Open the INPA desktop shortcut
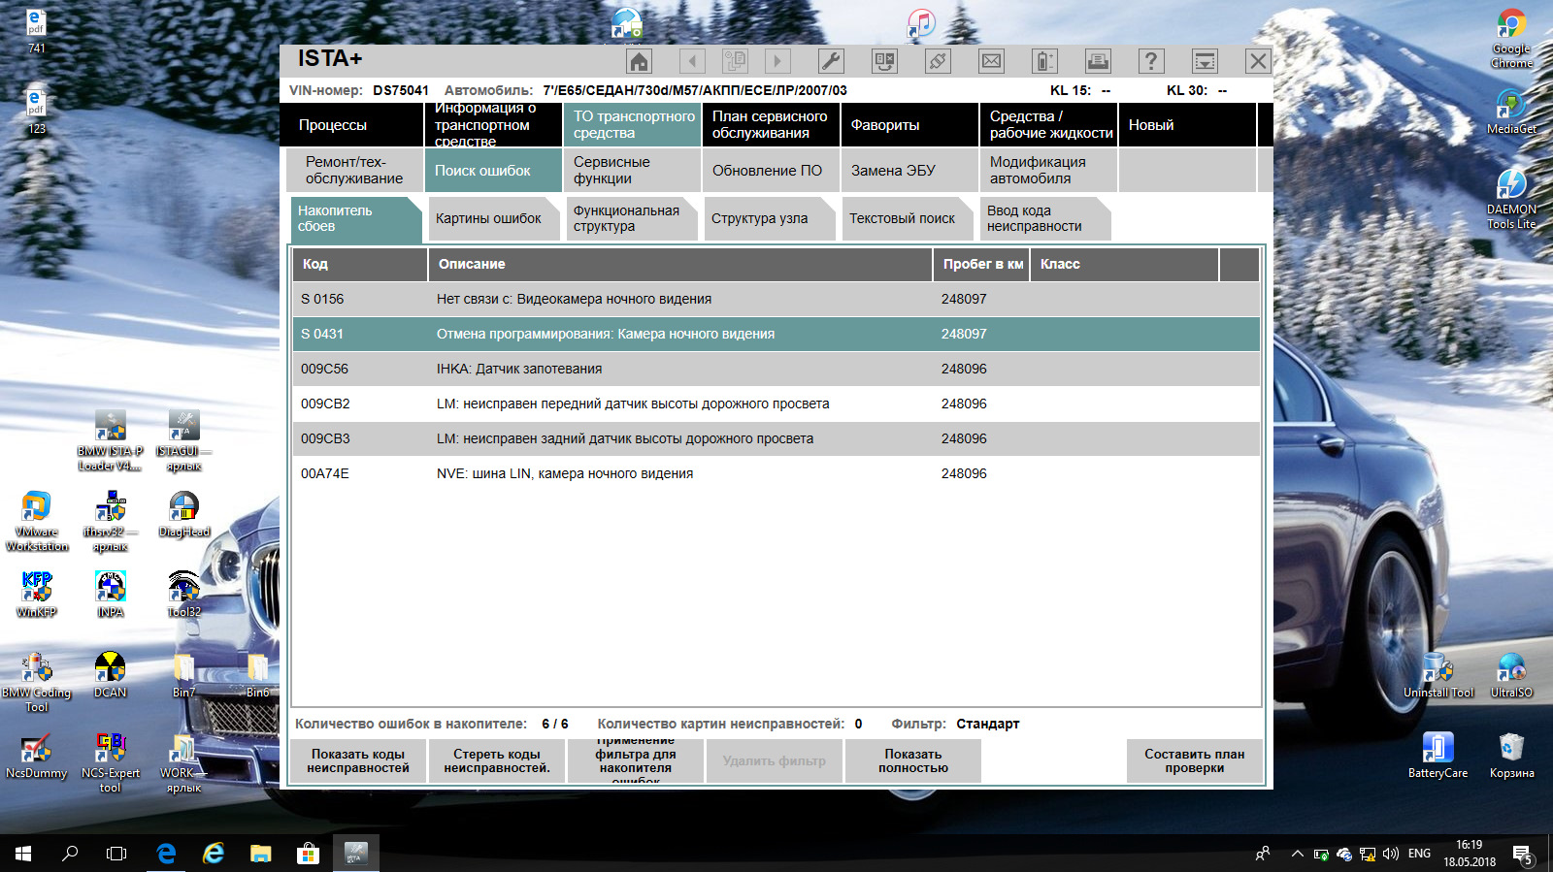This screenshot has width=1553, height=872. [111, 594]
